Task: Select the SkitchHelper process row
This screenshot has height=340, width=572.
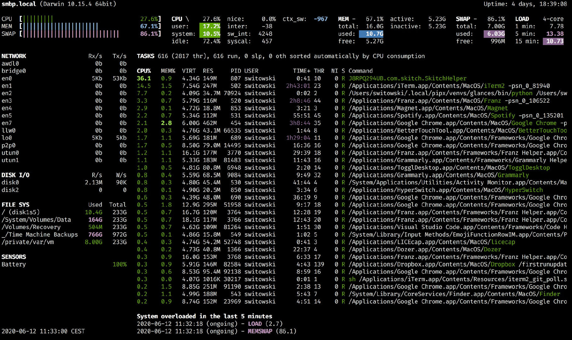Action: coord(407,78)
